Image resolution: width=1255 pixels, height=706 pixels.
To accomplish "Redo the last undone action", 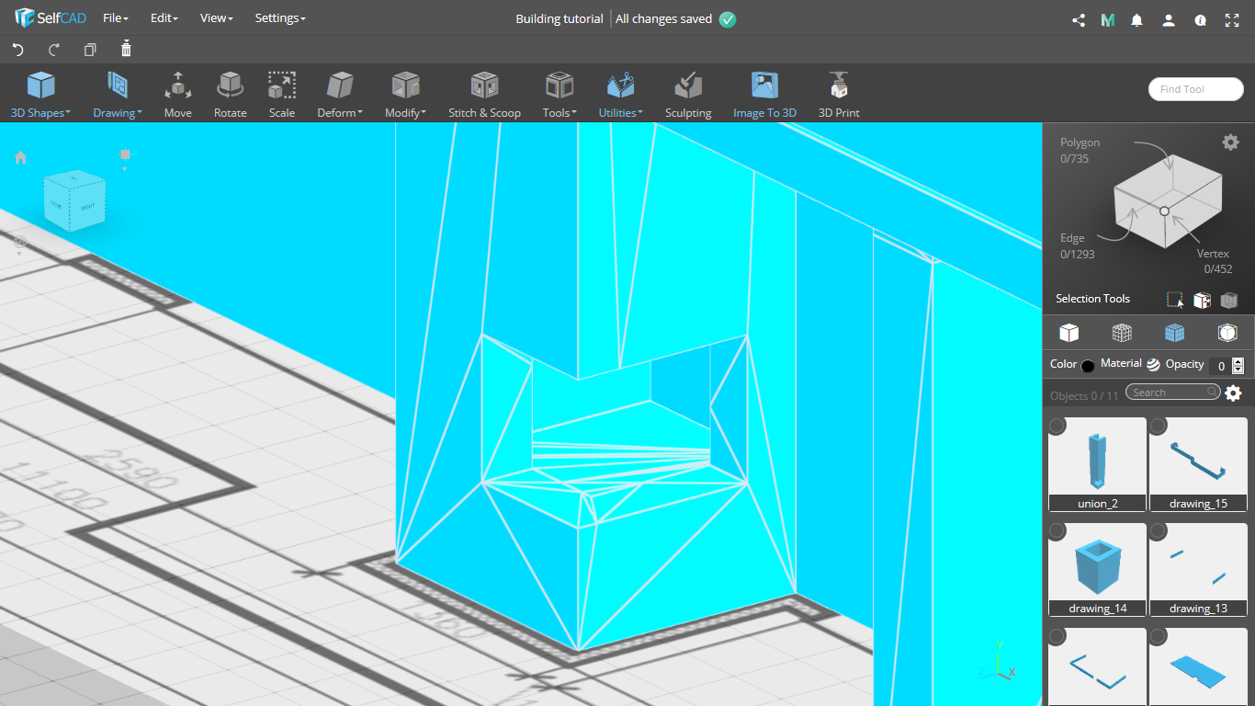I will (x=54, y=50).
